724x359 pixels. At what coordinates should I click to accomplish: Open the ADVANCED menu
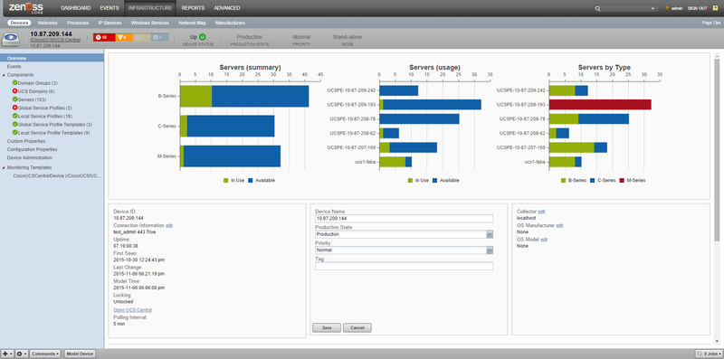227,8
